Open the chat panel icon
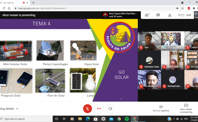Screen dimensions: 198x122 pyautogui.click(x=158, y=15)
